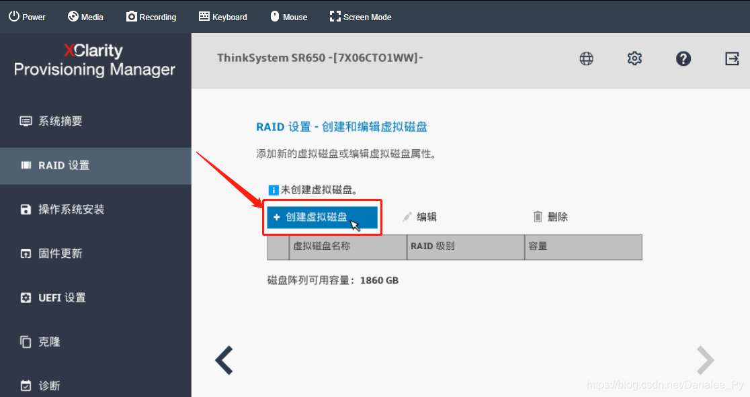Open settings via gear icon
The height and width of the screenshot is (397, 750).
[634, 58]
